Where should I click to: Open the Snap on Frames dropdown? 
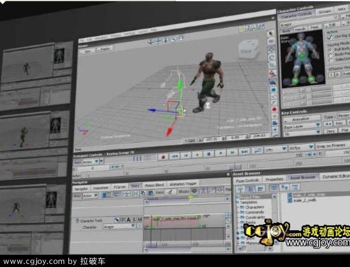[x=332, y=146]
